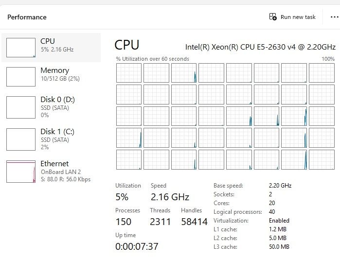Click the Performance page heading

(x=27, y=17)
